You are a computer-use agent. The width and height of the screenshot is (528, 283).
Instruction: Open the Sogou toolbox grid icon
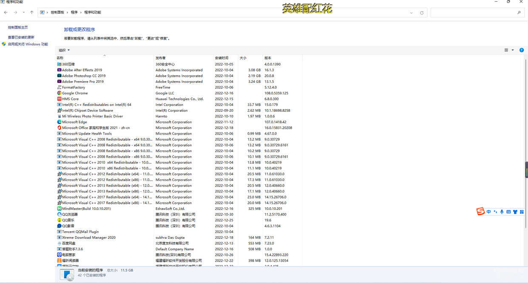(x=522, y=212)
